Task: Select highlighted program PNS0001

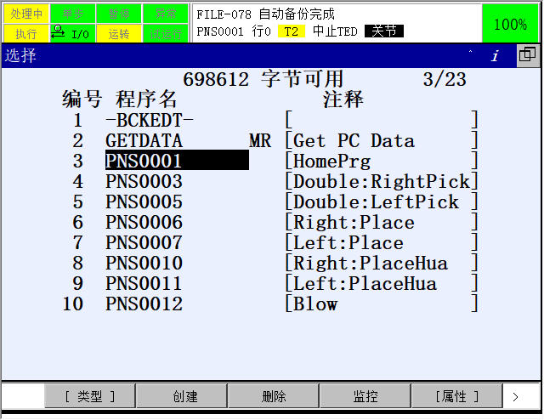Action: click(x=177, y=161)
